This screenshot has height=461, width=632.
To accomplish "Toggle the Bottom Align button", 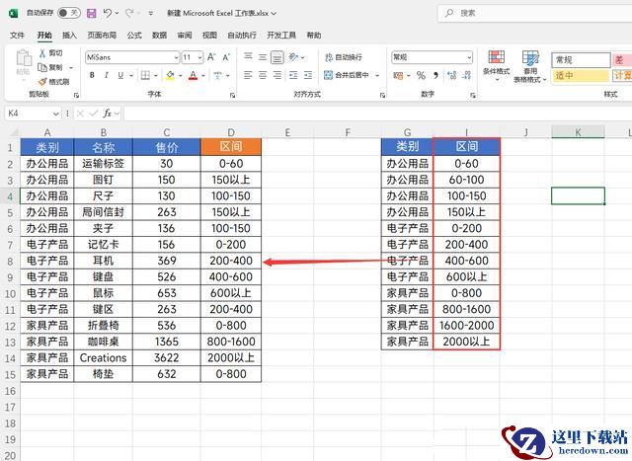I will click(276, 57).
